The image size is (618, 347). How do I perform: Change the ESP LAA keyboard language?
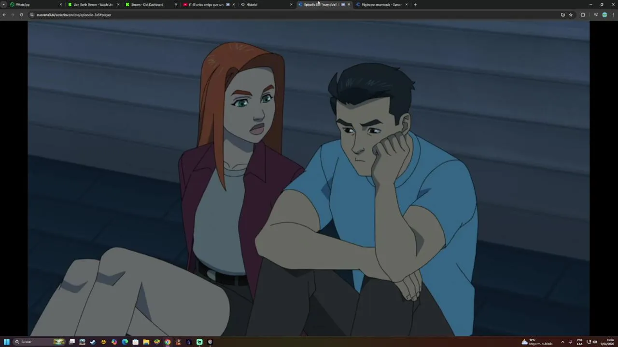tap(579, 342)
